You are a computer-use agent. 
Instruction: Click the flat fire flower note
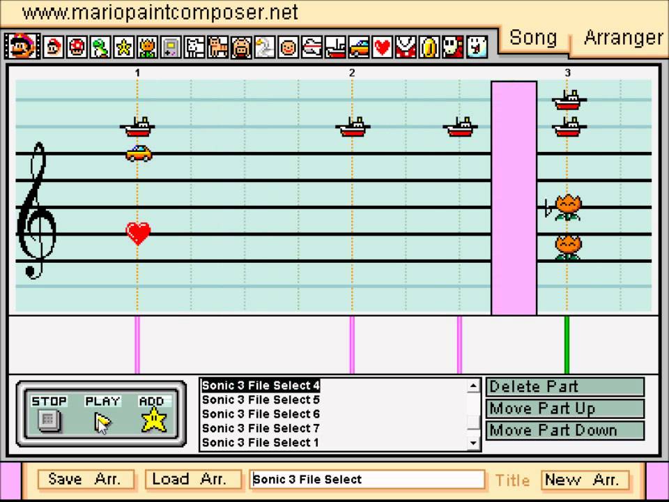[568, 208]
